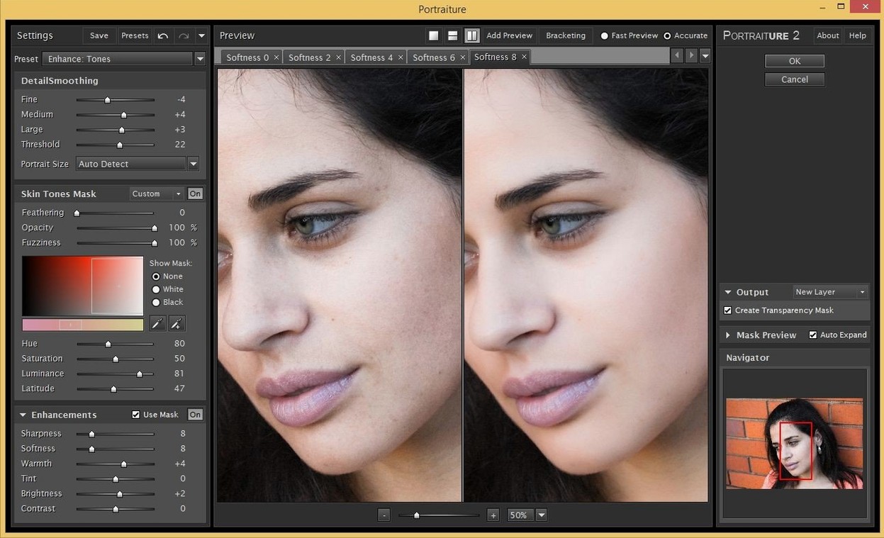The width and height of the screenshot is (884, 538).
Task: Open the zoom percentage dropdown arrow
Action: tap(542, 515)
